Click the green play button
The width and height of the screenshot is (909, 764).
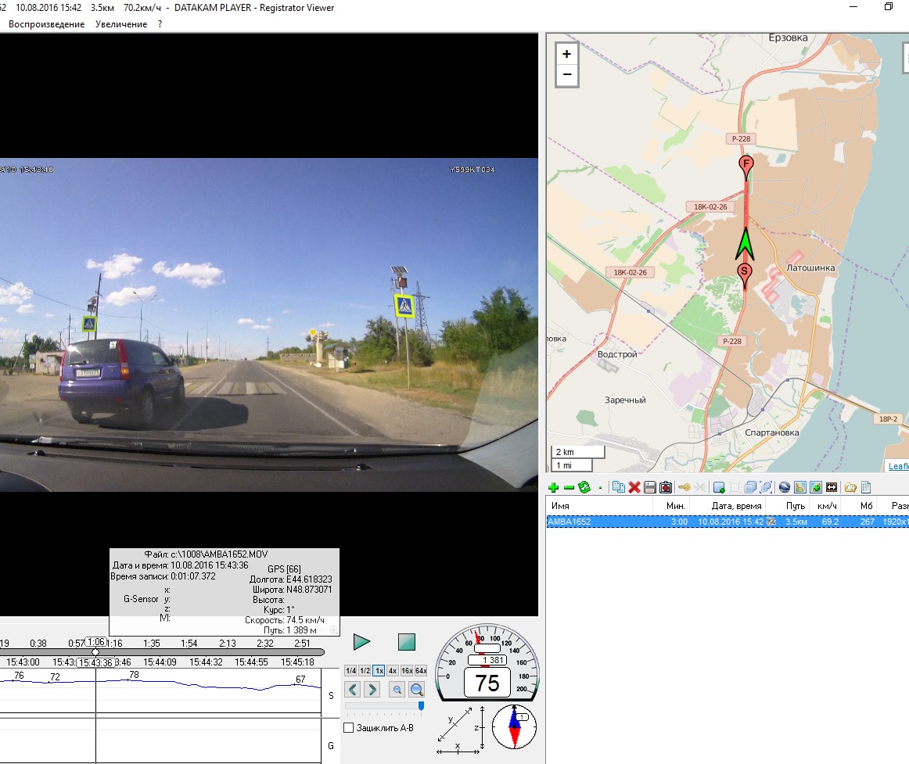pos(361,642)
